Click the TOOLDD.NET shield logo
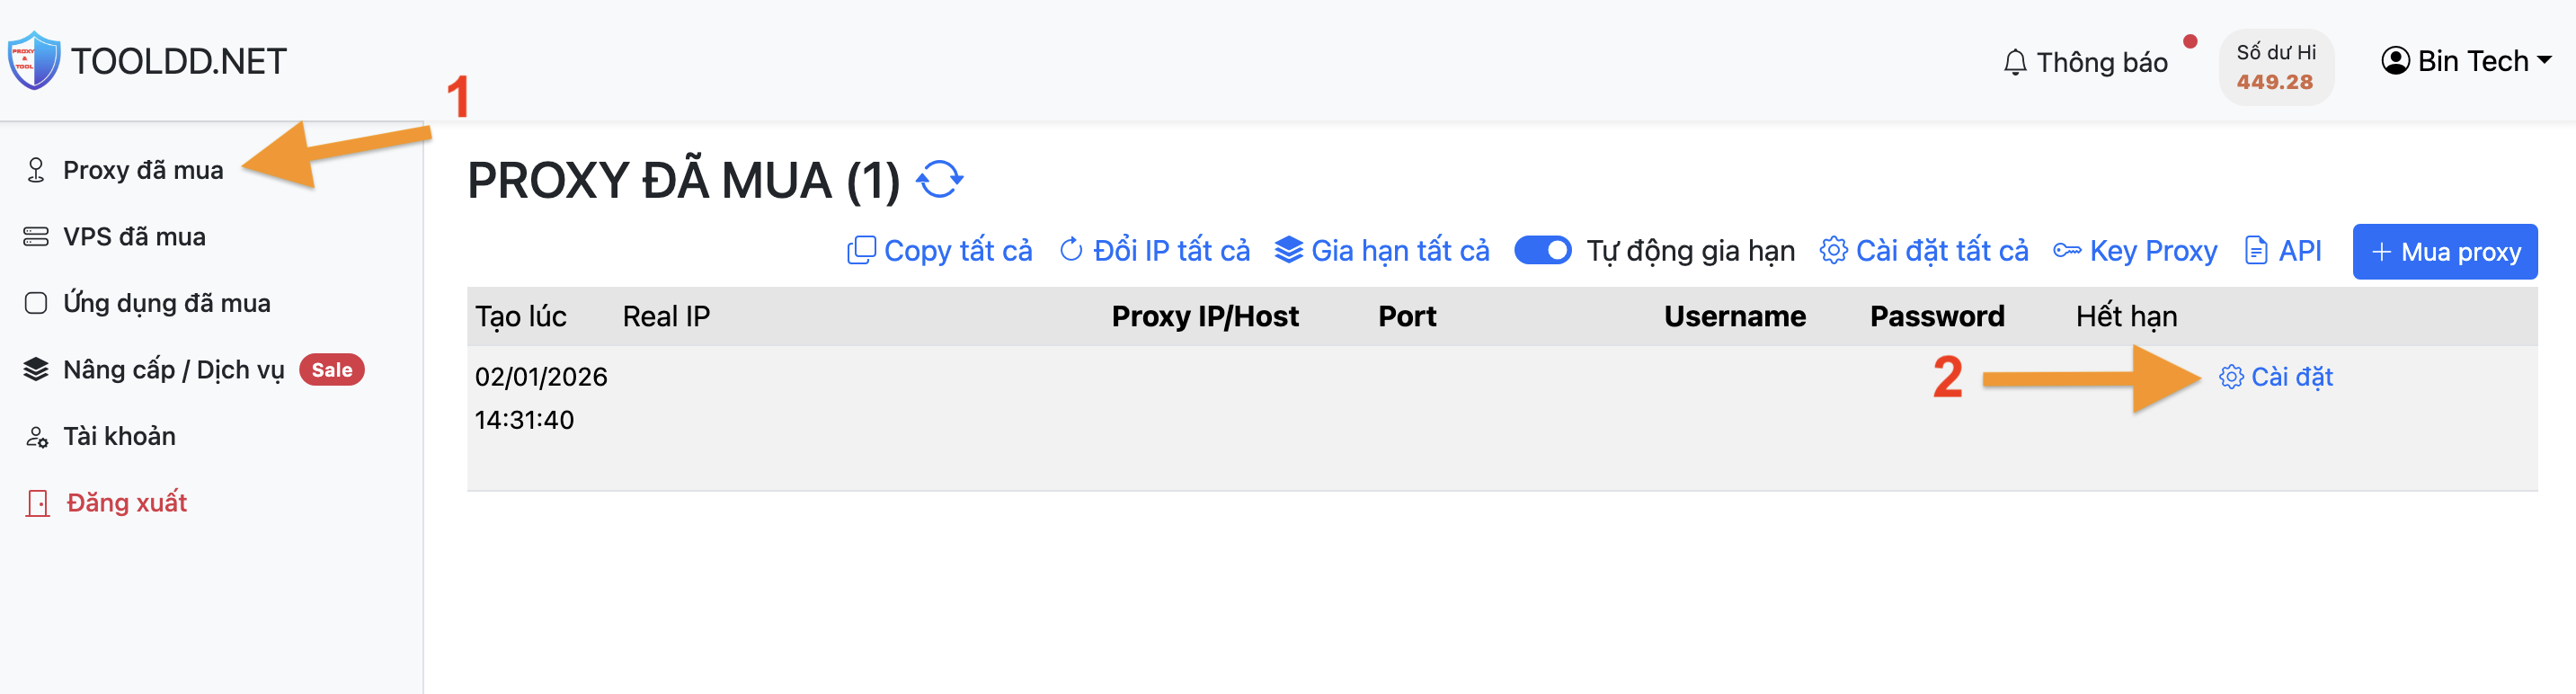Screen dimensions: 2576x694 click(34, 60)
